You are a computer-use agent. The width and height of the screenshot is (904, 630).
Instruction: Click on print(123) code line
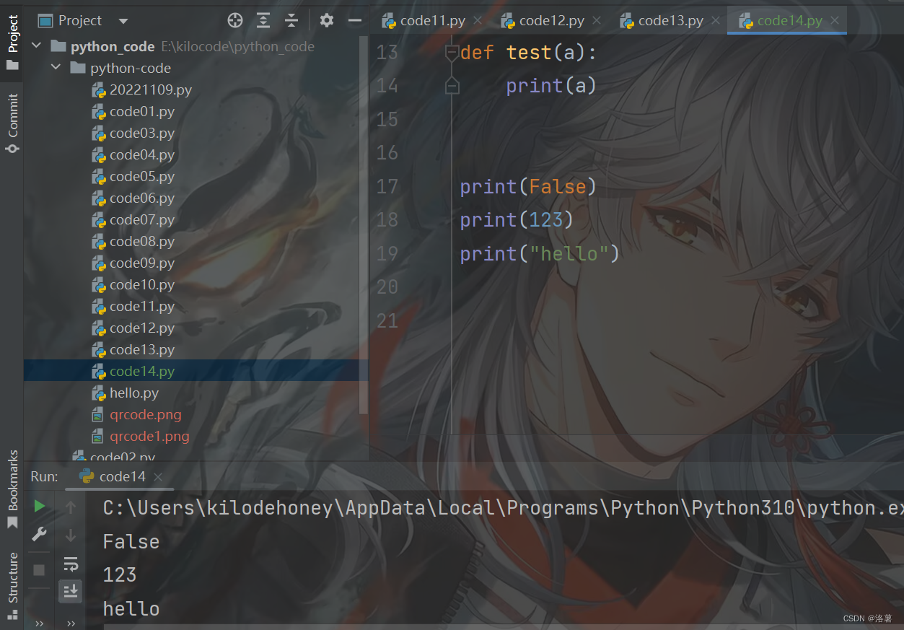517,219
